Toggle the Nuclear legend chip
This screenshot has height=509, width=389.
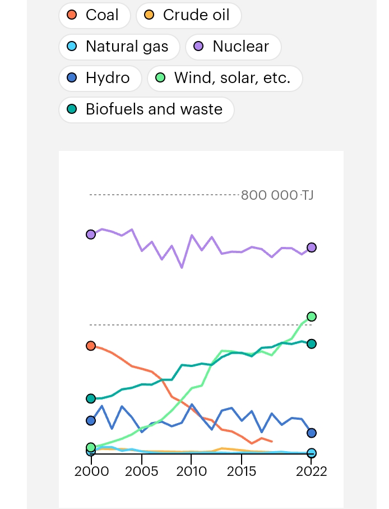233,47
